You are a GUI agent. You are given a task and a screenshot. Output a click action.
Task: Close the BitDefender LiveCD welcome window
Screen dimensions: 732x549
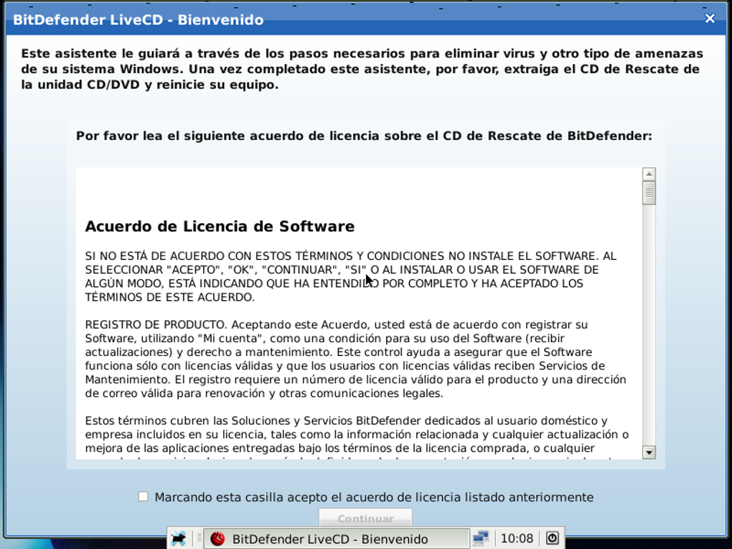click(710, 18)
